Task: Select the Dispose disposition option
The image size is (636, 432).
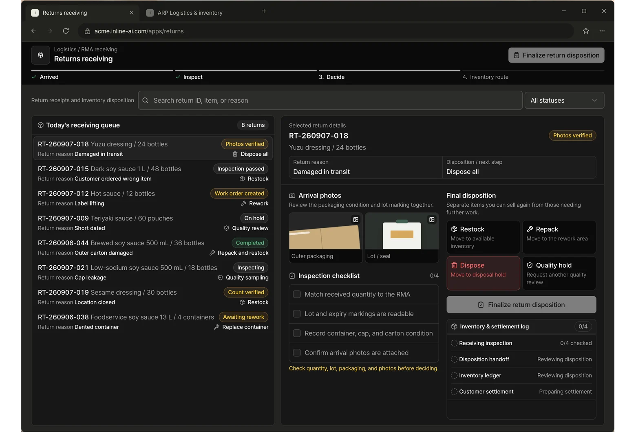Action: [483, 273]
